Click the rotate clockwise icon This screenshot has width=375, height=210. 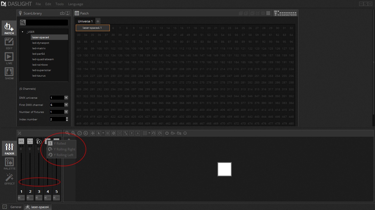tap(159, 133)
